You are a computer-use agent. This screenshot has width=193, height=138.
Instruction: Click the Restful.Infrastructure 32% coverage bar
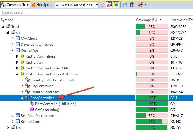(152, 115)
